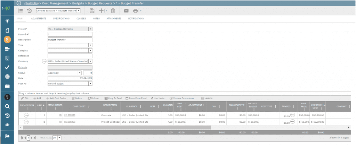356x145 pixels.
Task: Open cost code 02-030000 link
Action: [70, 115]
